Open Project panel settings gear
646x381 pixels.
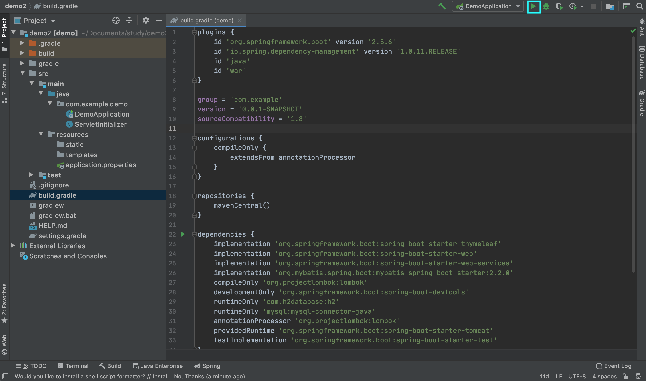[146, 20]
